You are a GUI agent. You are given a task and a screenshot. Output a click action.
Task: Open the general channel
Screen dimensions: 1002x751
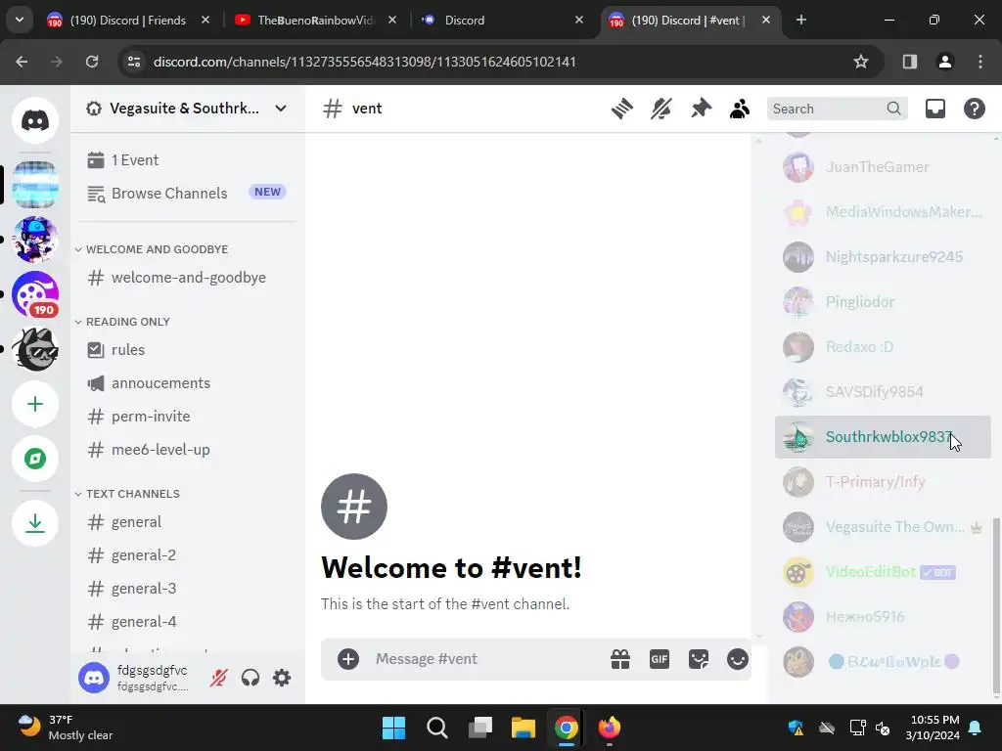(x=187, y=522)
